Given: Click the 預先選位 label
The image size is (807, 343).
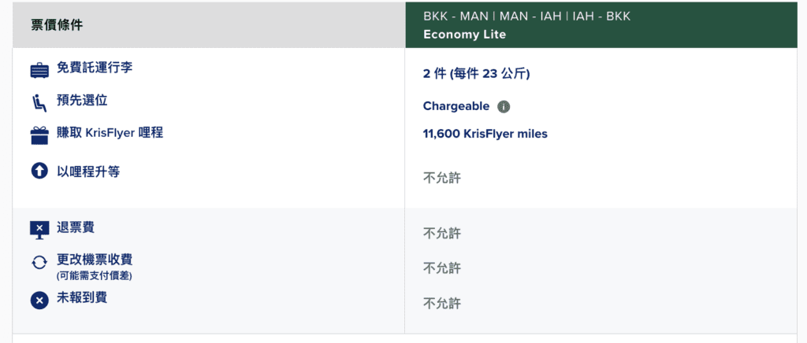Looking at the screenshot, I should click(82, 101).
